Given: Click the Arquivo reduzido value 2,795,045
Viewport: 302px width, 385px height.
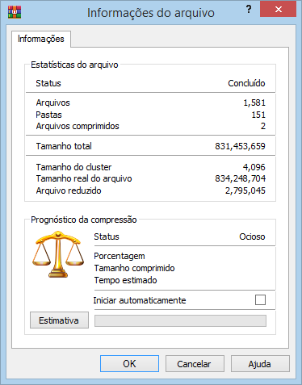Looking at the screenshot, I should point(245,190).
